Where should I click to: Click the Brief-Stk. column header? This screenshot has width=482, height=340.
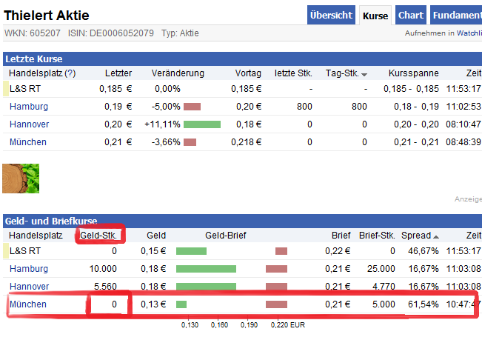pyautogui.click(x=377, y=236)
